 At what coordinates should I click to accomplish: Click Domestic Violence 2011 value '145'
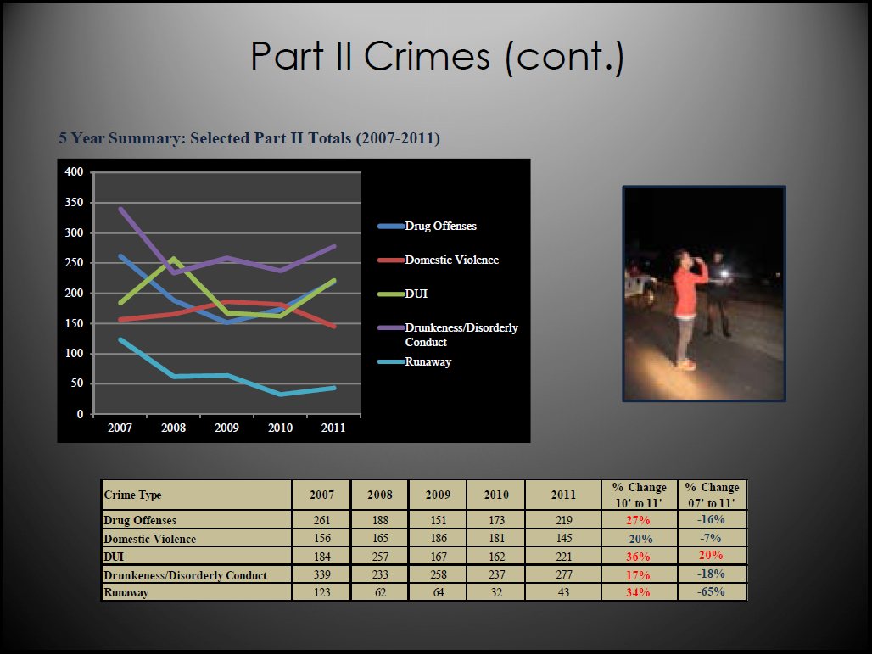[563, 538]
